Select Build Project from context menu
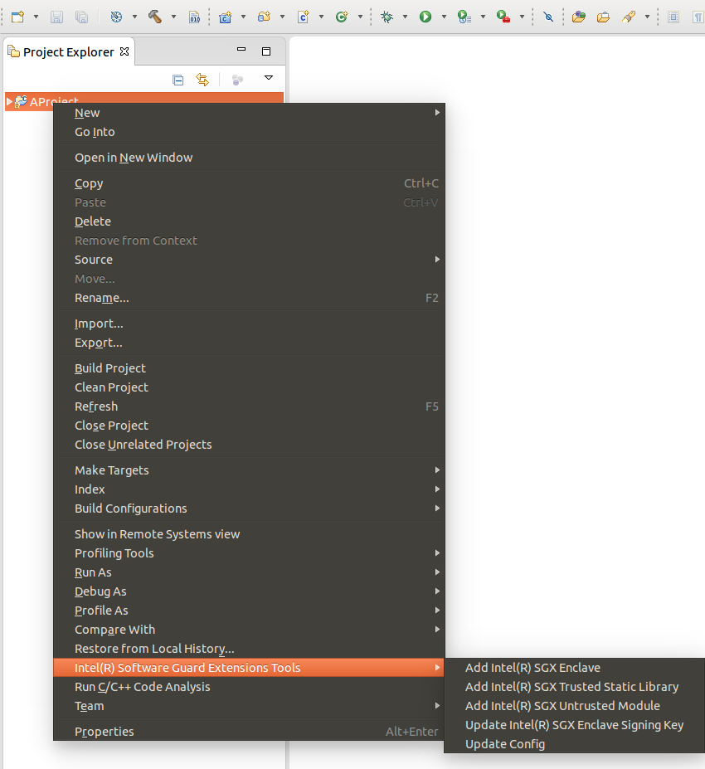 click(110, 368)
